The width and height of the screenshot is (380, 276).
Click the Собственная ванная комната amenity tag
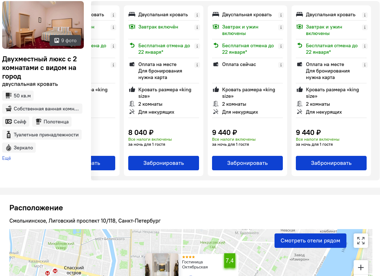(x=42, y=109)
